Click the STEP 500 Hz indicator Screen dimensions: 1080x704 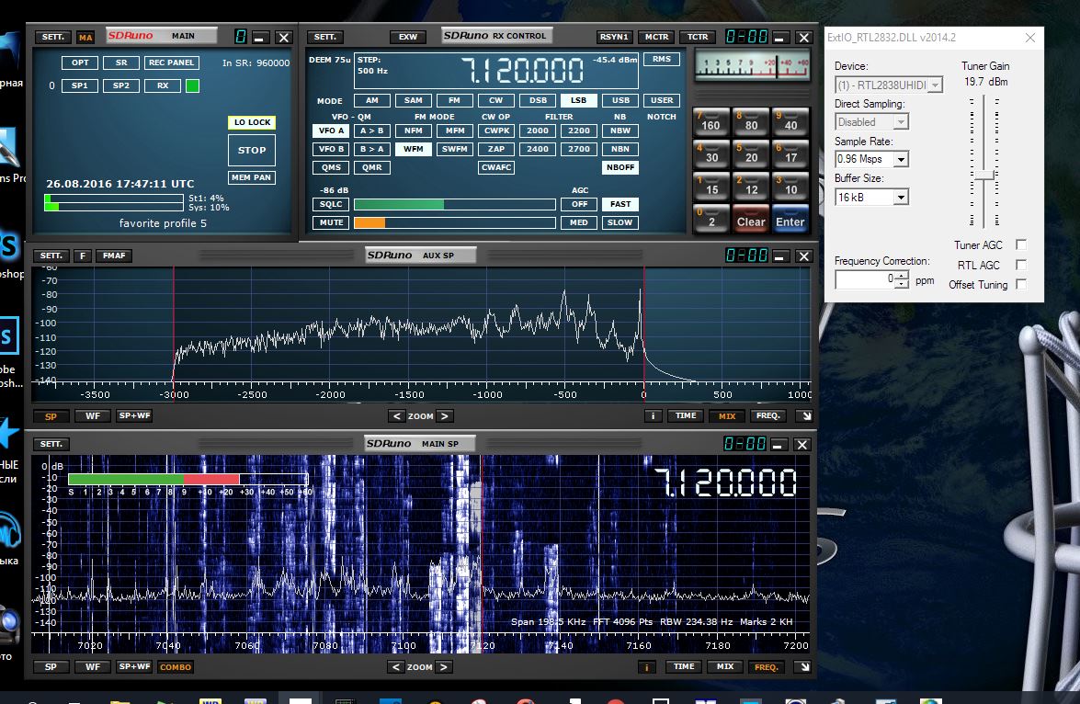pyautogui.click(x=372, y=65)
